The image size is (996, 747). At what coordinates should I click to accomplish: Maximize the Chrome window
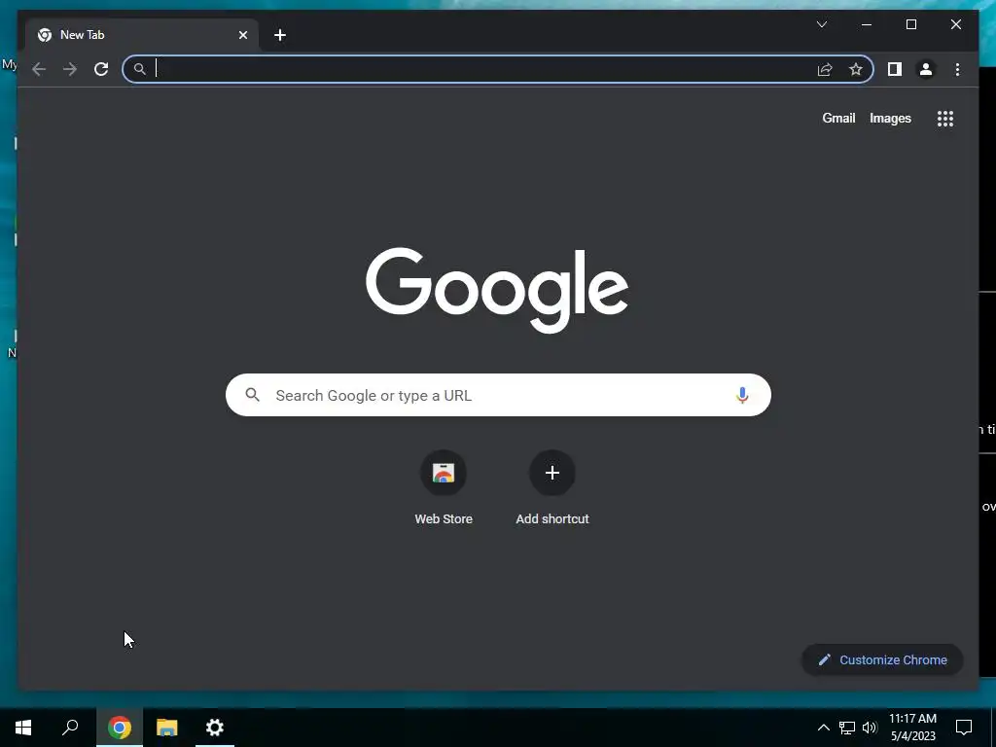pos(910,24)
